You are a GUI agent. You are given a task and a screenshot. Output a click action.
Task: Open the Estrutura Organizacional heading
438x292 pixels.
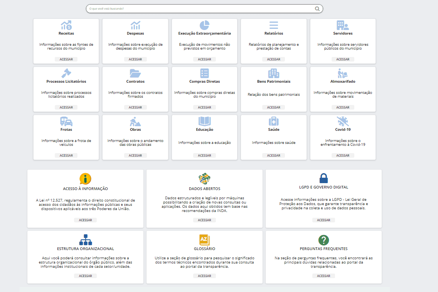tap(85, 249)
